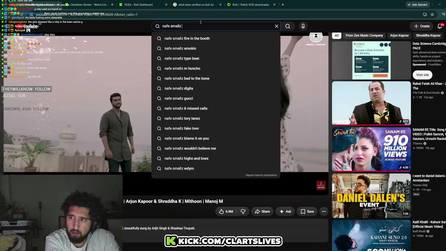Play the SANAM RE 910 Million Views thumbnail

(x=371, y=149)
